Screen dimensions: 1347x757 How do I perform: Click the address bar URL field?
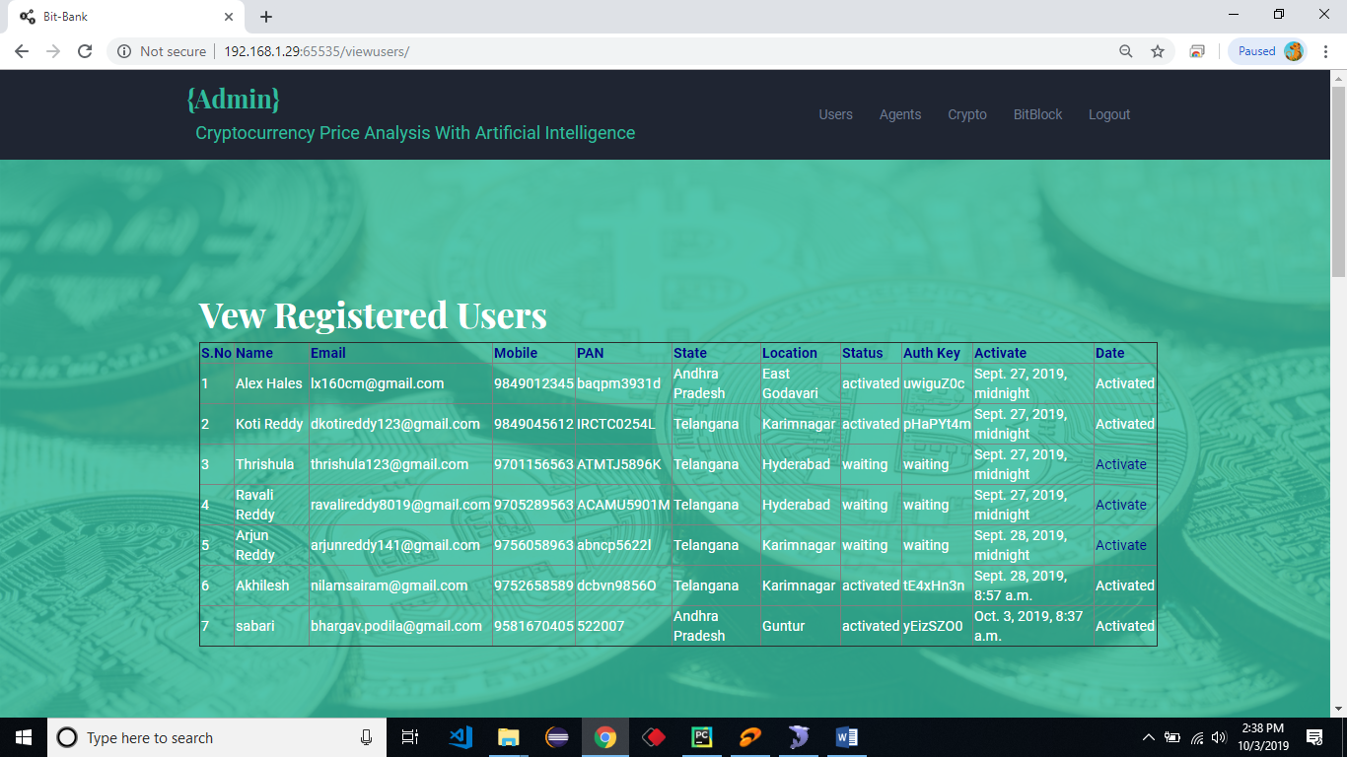[641, 51]
